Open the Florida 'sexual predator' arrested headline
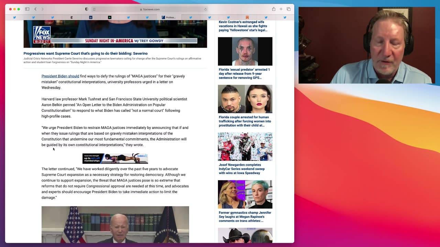 (x=244, y=74)
